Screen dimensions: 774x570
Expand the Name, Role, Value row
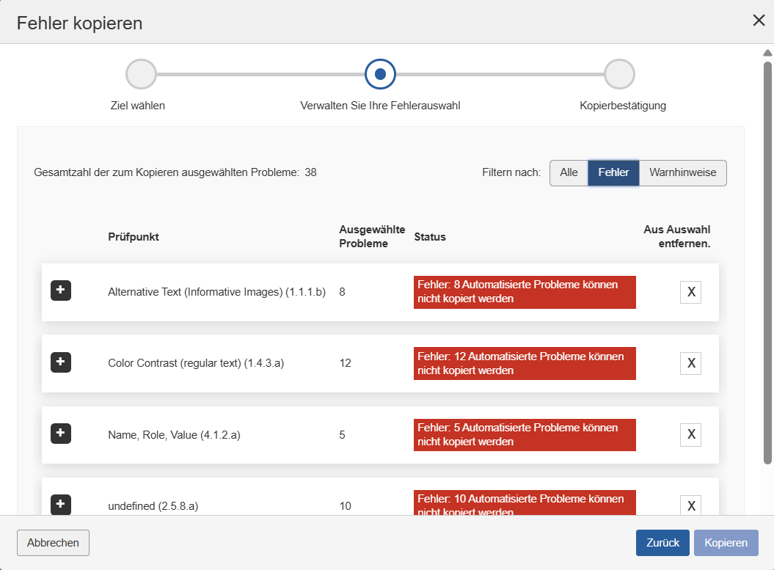coord(60,433)
